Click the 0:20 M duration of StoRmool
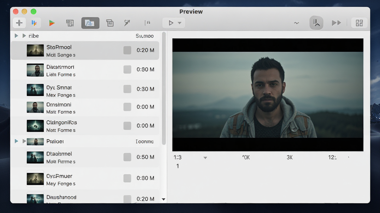This screenshot has height=213, width=380. point(145,50)
